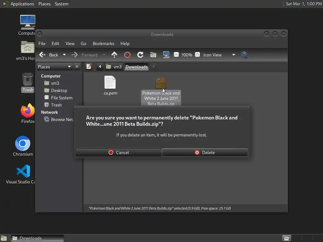Select Downloads in the path bar
The width and height of the screenshot is (323, 242).
137,67
